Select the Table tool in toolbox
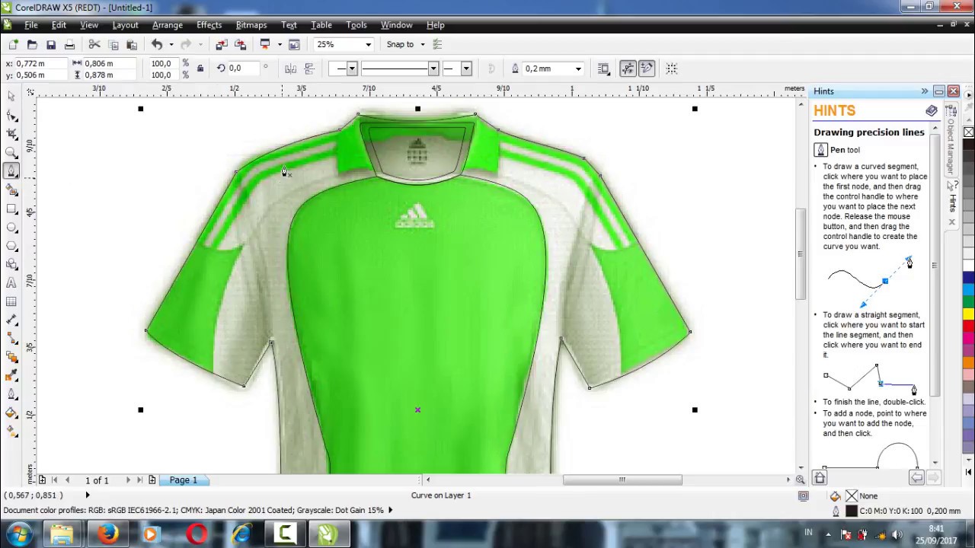 [x=11, y=301]
